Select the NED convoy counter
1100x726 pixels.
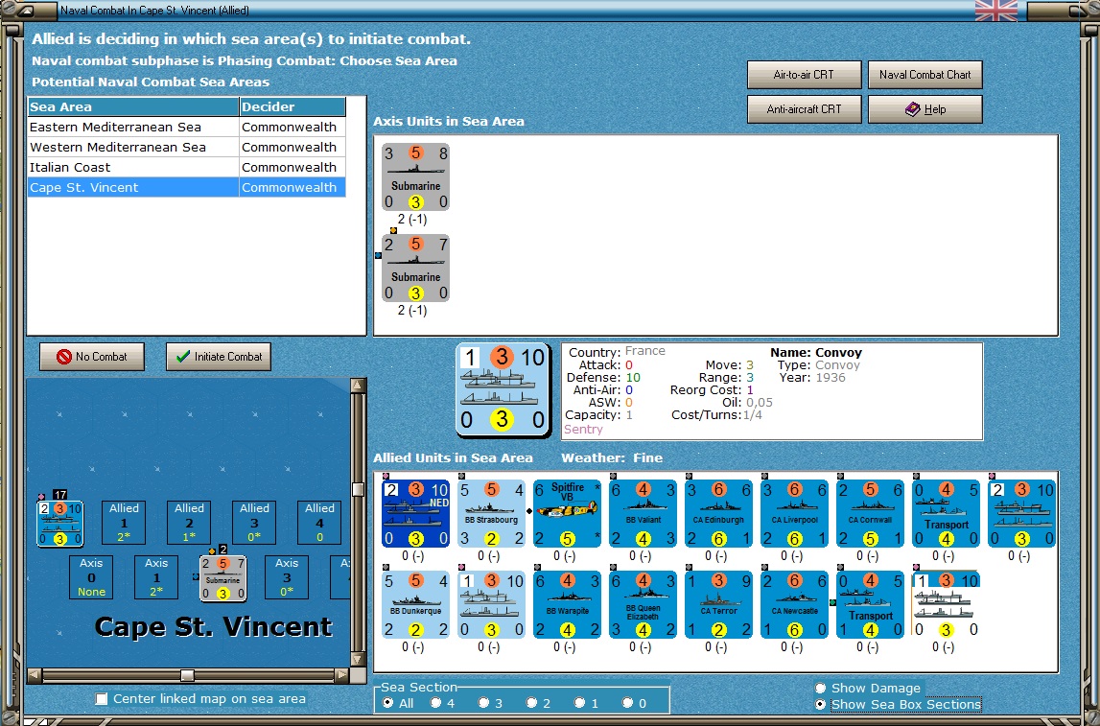tap(415, 513)
